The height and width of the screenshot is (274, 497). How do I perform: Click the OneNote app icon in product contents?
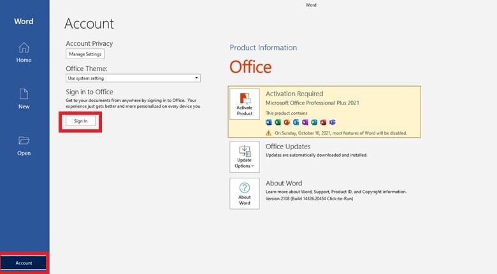tap(305, 122)
